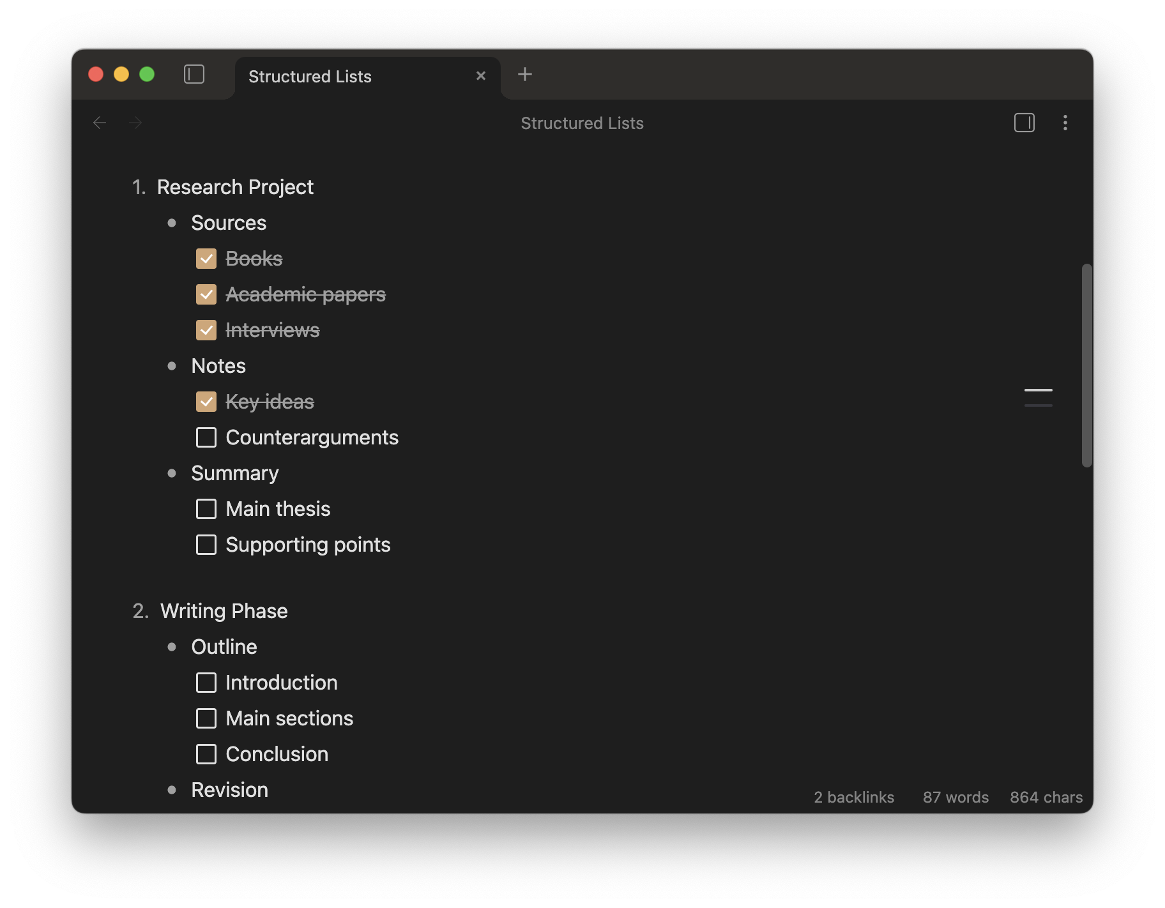The height and width of the screenshot is (908, 1165).
Task: Toggle the sidebar icon next to traffic lights
Action: (x=194, y=75)
